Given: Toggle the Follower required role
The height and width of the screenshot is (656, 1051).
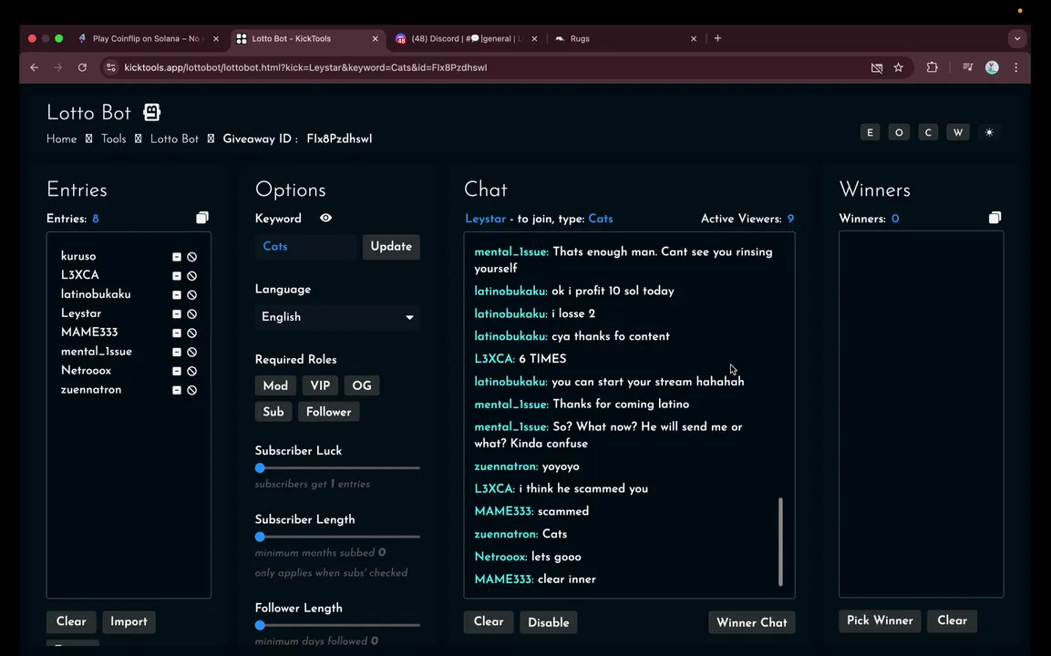Looking at the screenshot, I should [x=328, y=412].
